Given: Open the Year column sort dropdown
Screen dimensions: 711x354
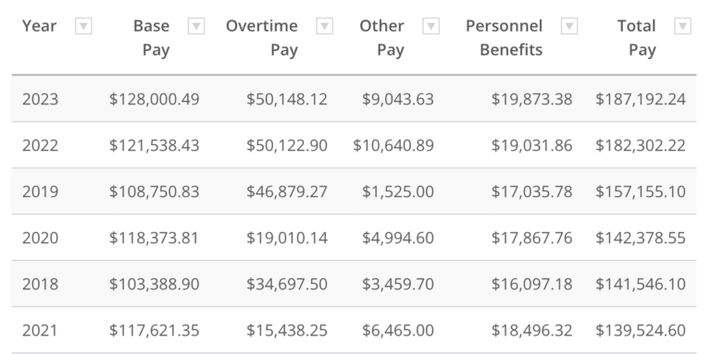Looking at the screenshot, I should (x=83, y=26).
